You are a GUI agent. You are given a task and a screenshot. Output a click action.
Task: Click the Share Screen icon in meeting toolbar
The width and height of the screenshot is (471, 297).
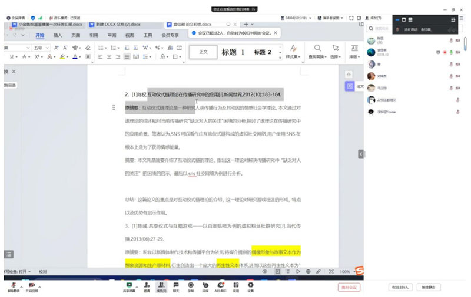coord(128,285)
